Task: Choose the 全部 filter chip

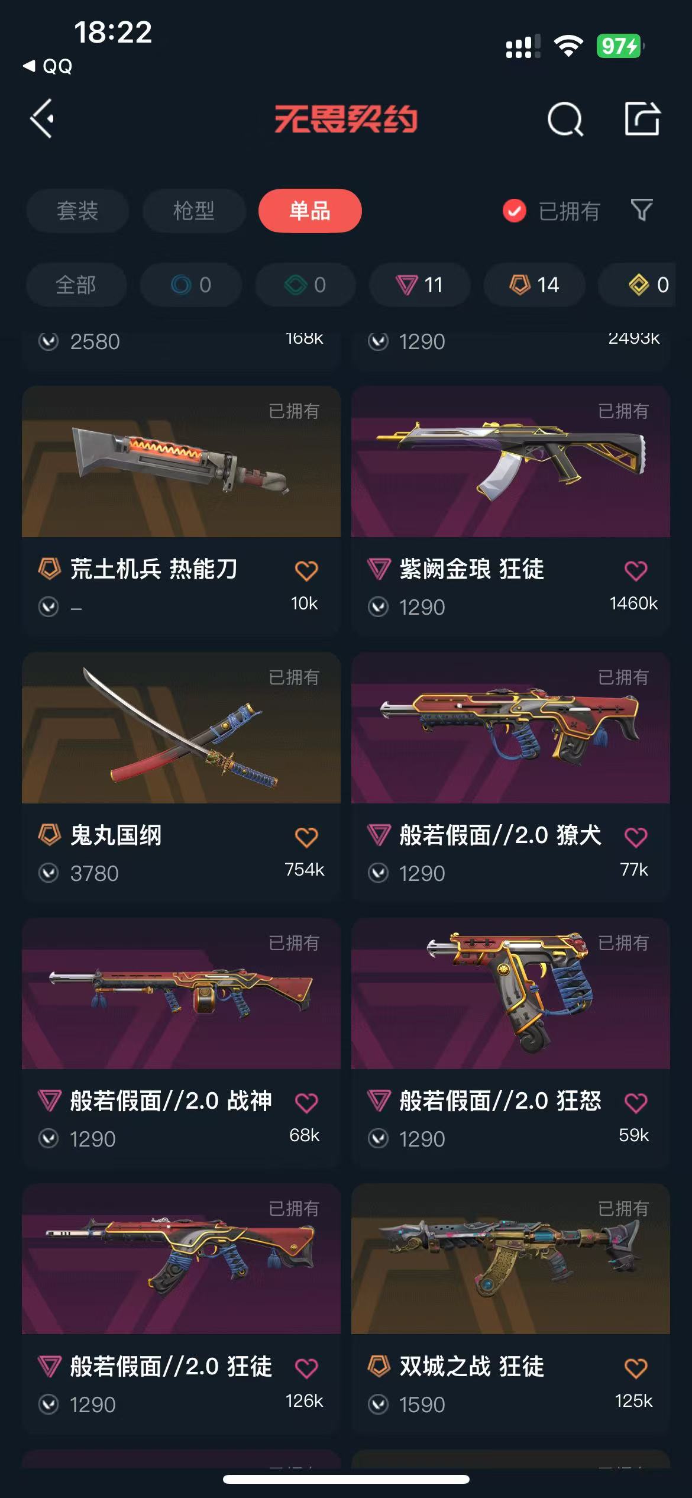Action: pos(76,285)
